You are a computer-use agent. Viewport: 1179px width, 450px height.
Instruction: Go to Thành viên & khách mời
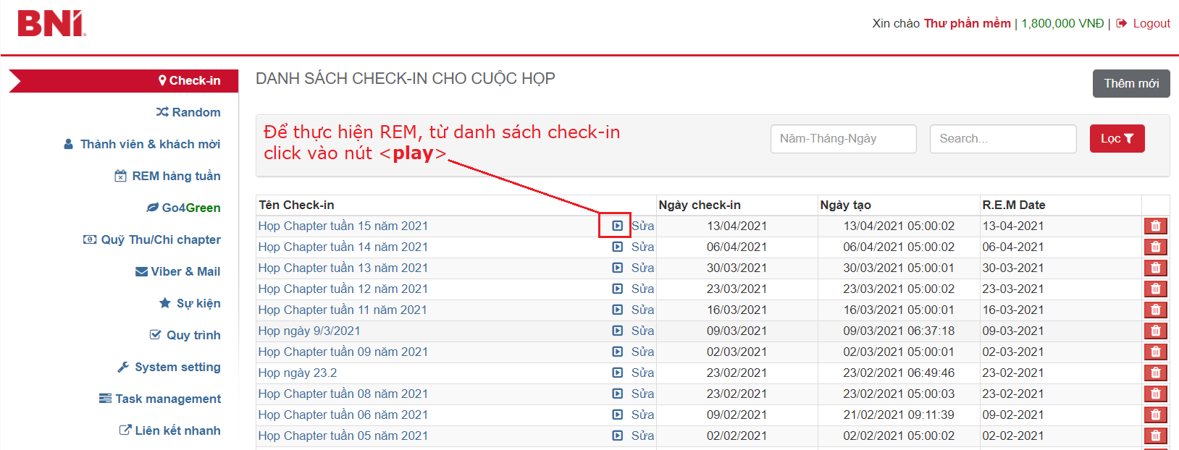click(142, 144)
